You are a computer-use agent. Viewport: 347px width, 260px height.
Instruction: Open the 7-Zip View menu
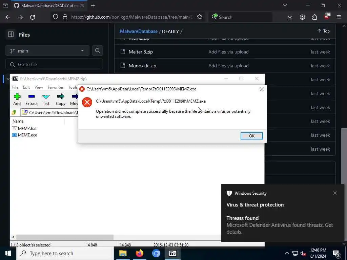(39, 87)
